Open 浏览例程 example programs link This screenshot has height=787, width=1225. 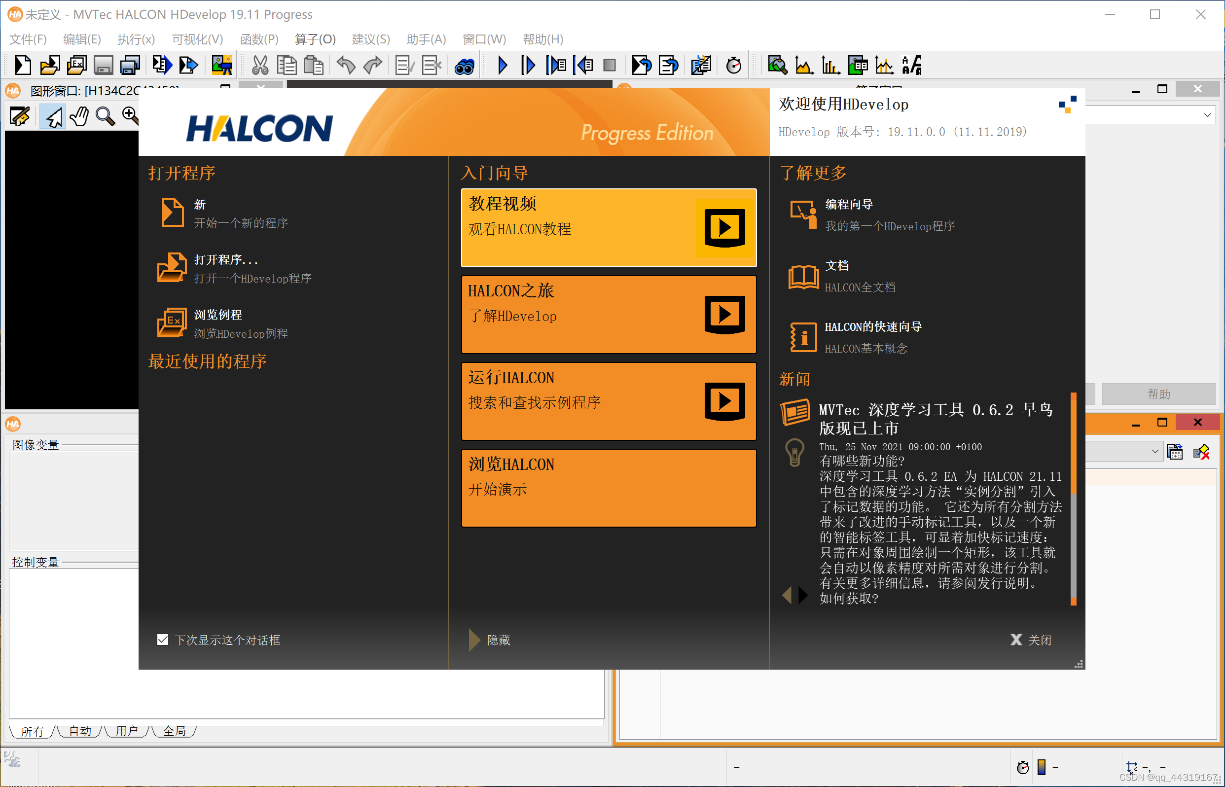click(x=218, y=315)
